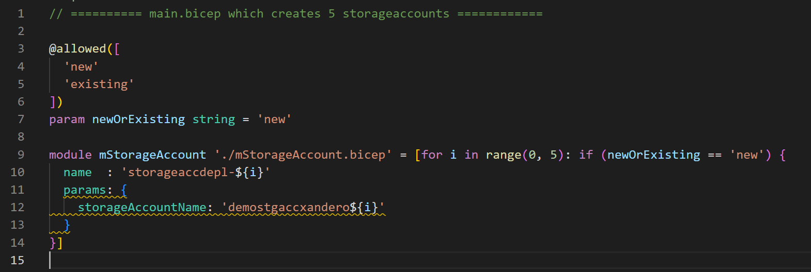Click the 'new' string on line 4
The height and width of the screenshot is (272, 811).
point(81,66)
